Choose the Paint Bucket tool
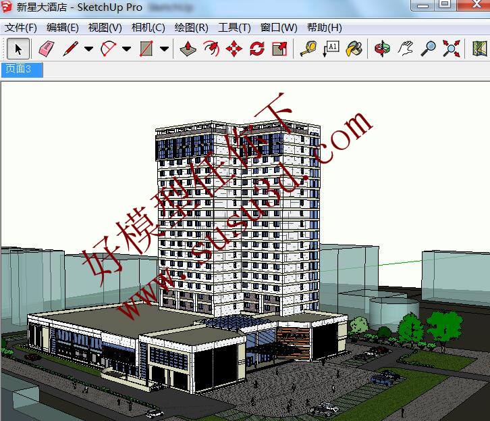This screenshot has width=490, height=421. click(x=354, y=49)
